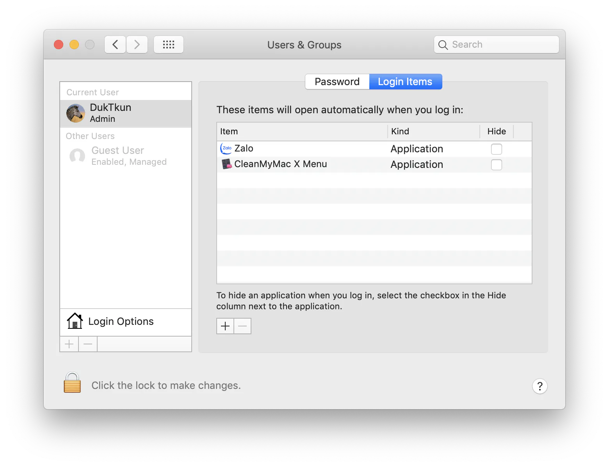This screenshot has height=467, width=609.
Task: Open help with the question mark button
Action: point(540,386)
